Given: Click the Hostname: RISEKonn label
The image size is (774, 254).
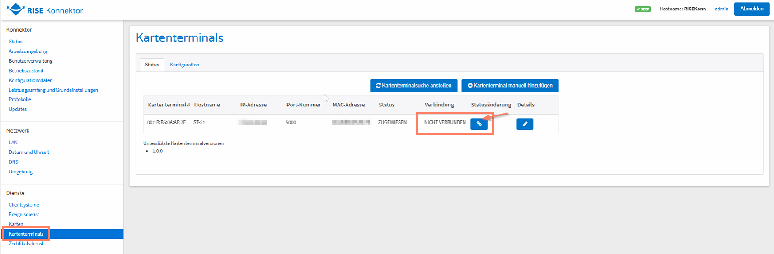Looking at the screenshot, I should point(682,9).
